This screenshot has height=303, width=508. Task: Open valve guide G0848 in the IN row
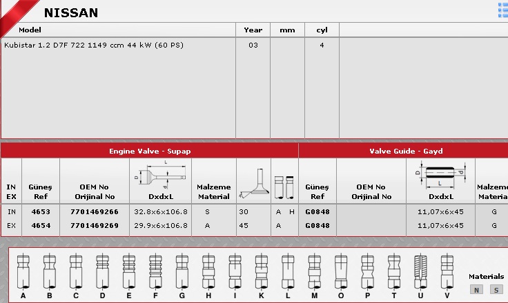317,211
